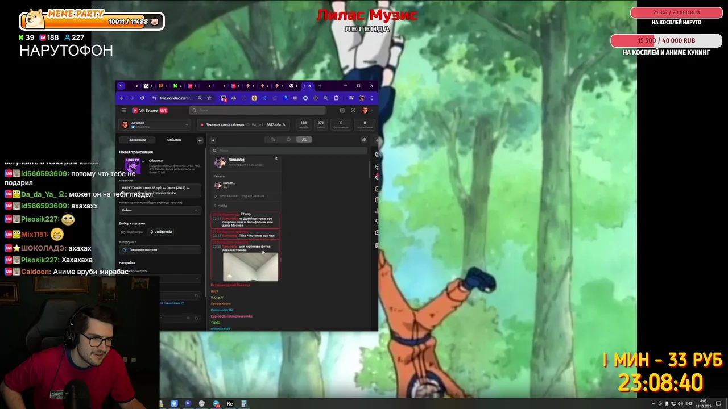The height and width of the screenshot is (409, 728).
Task: Click the Назад back link in user card
Action: coord(221,205)
